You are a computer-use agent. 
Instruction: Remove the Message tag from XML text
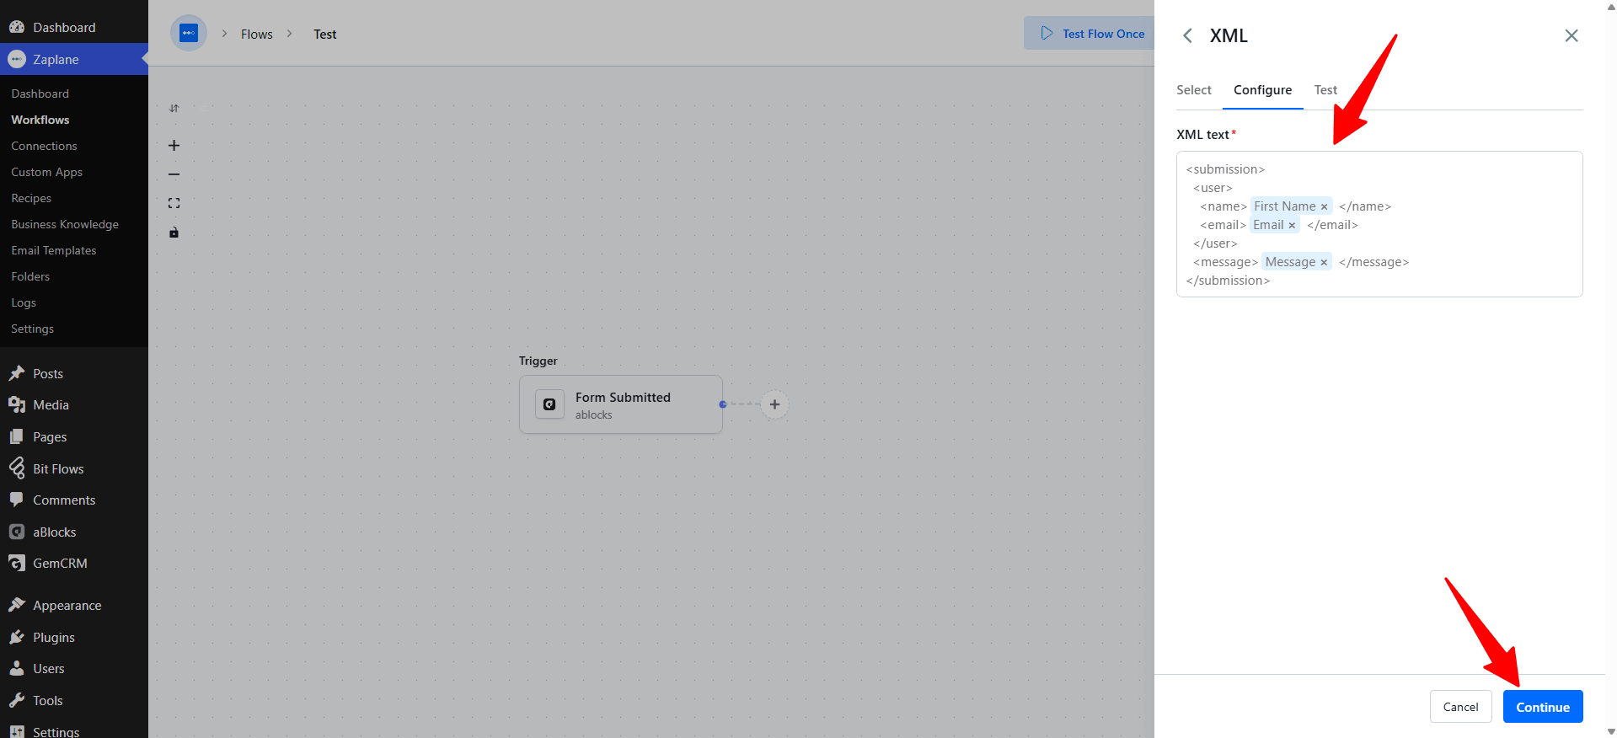click(1324, 263)
